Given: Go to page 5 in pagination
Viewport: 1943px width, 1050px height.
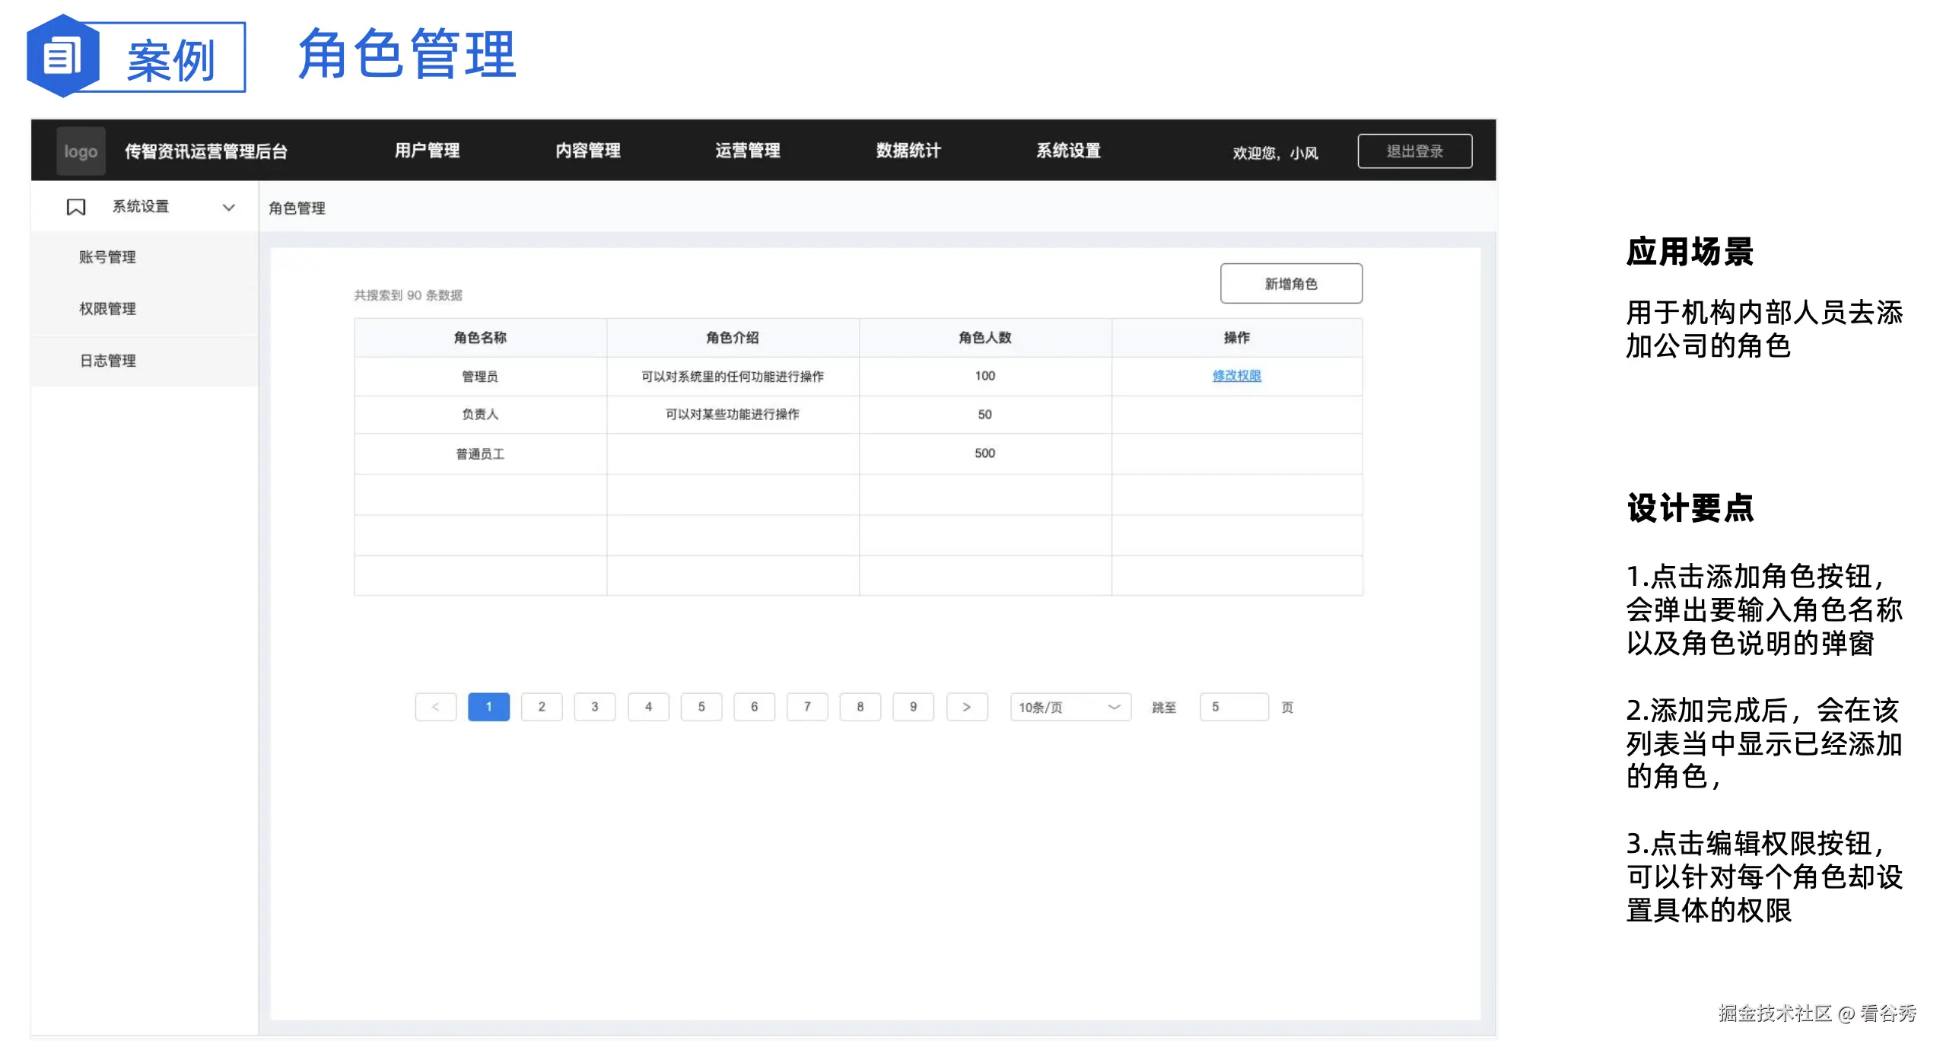Looking at the screenshot, I should click(x=701, y=707).
